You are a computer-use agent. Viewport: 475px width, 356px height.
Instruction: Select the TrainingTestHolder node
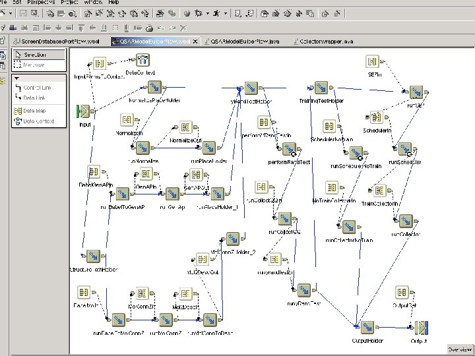tap(321, 88)
